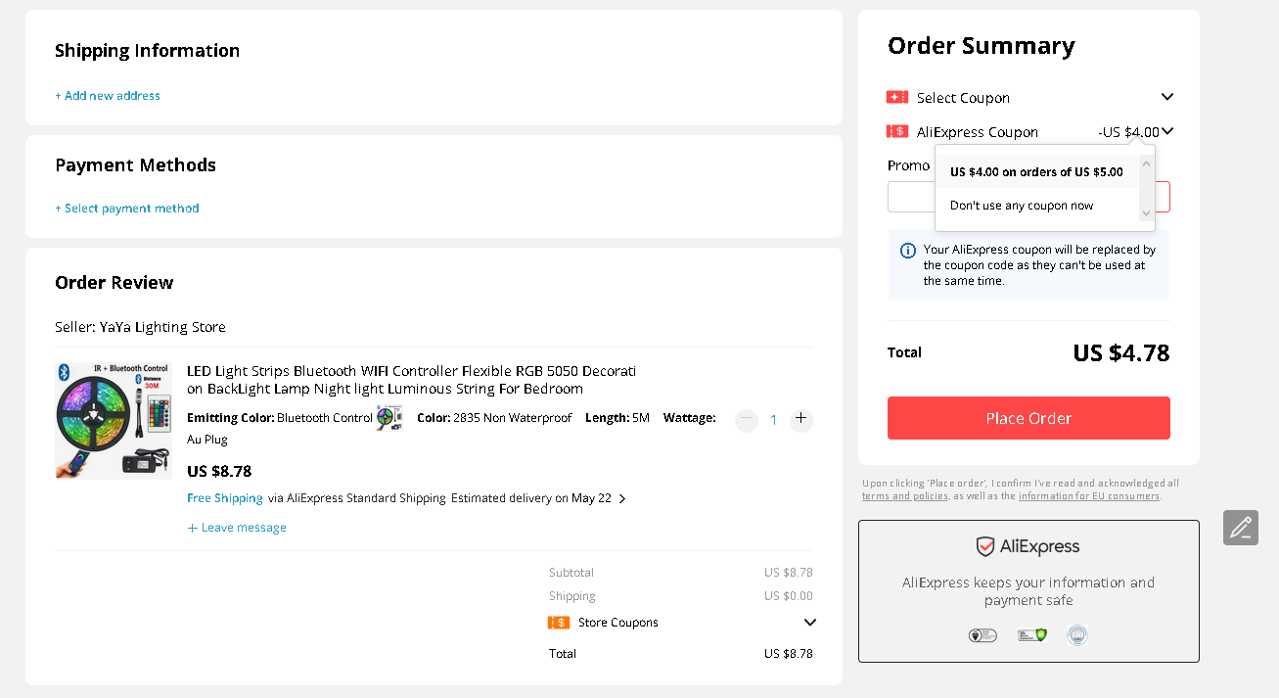Click the round blue trust seal badge
Image resolution: width=1279 pixels, height=698 pixels.
pyautogui.click(x=1077, y=635)
